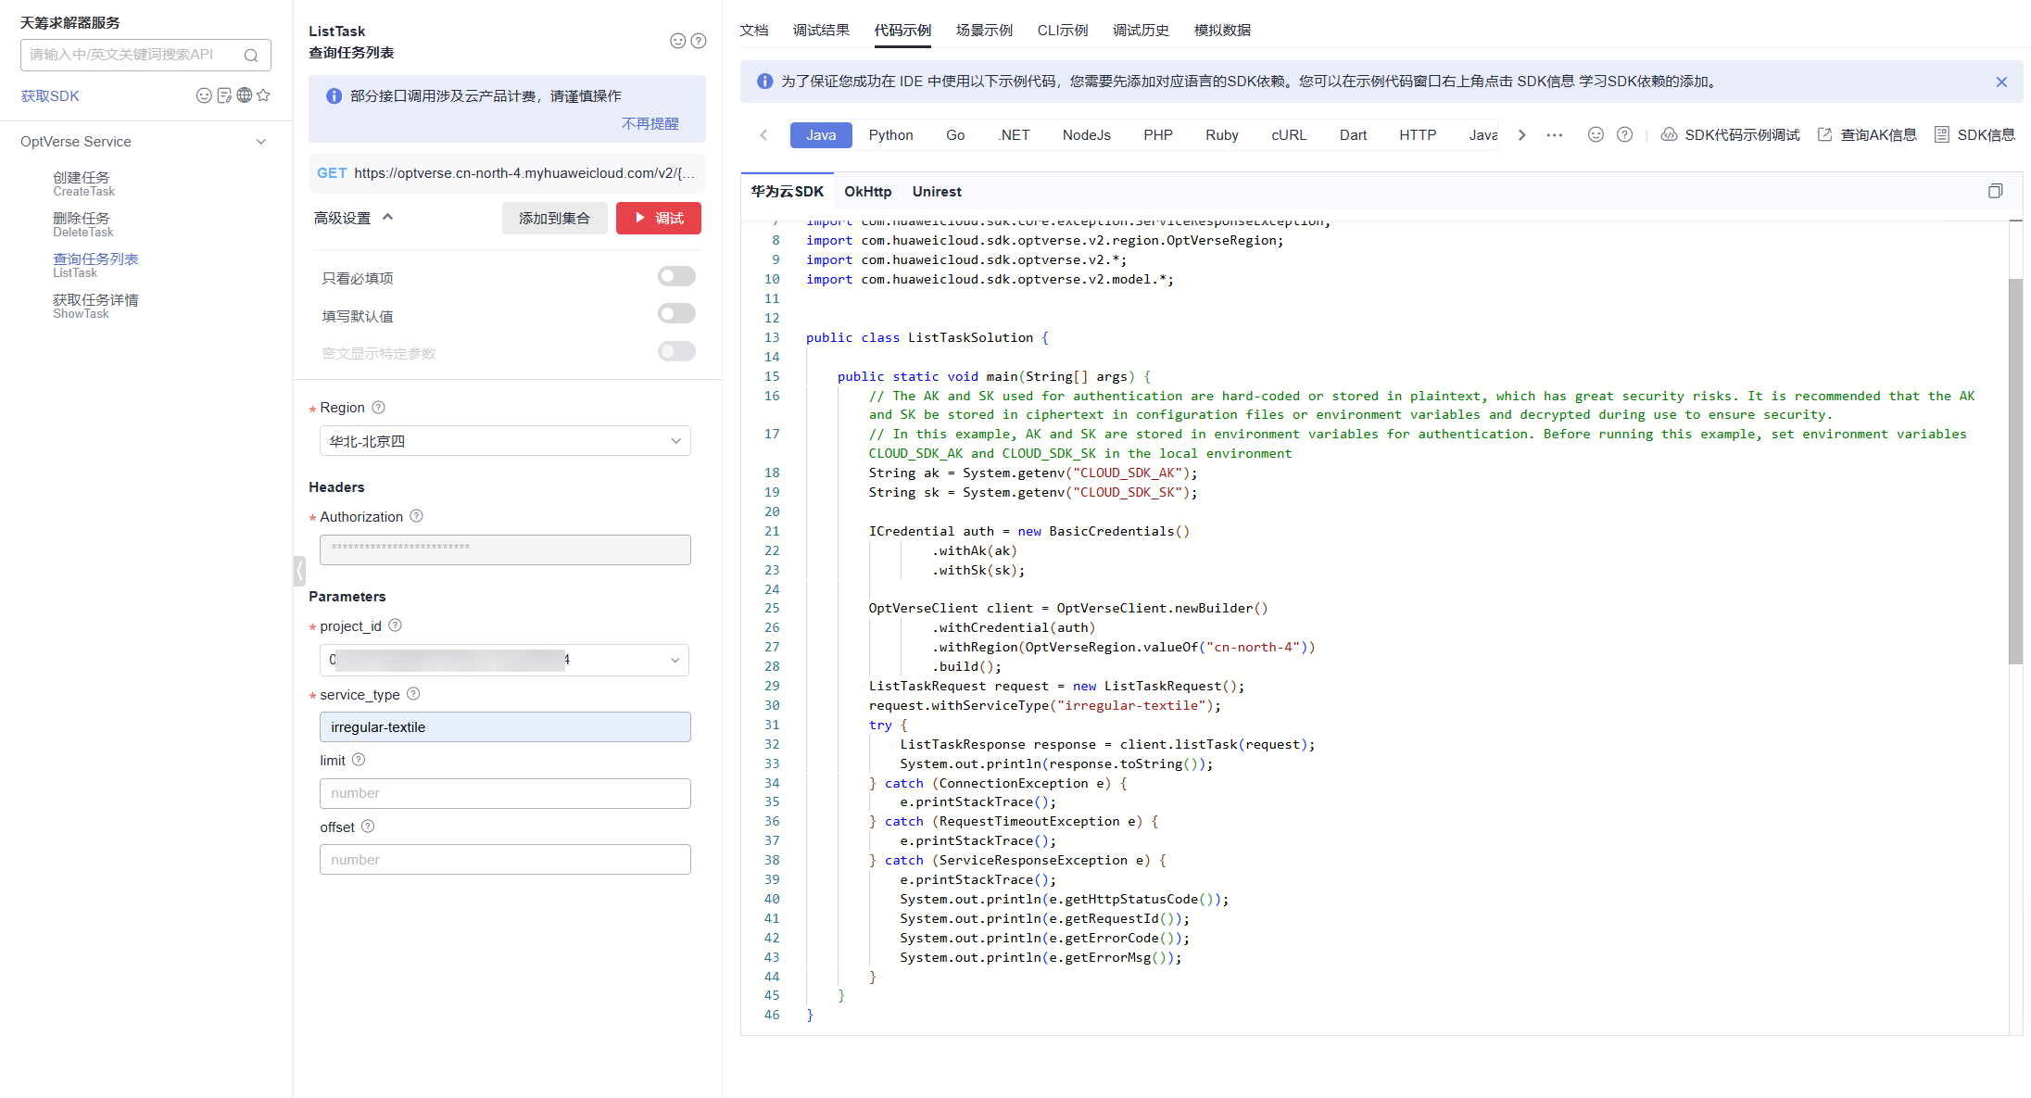Click the offset help question icon

coord(368,827)
